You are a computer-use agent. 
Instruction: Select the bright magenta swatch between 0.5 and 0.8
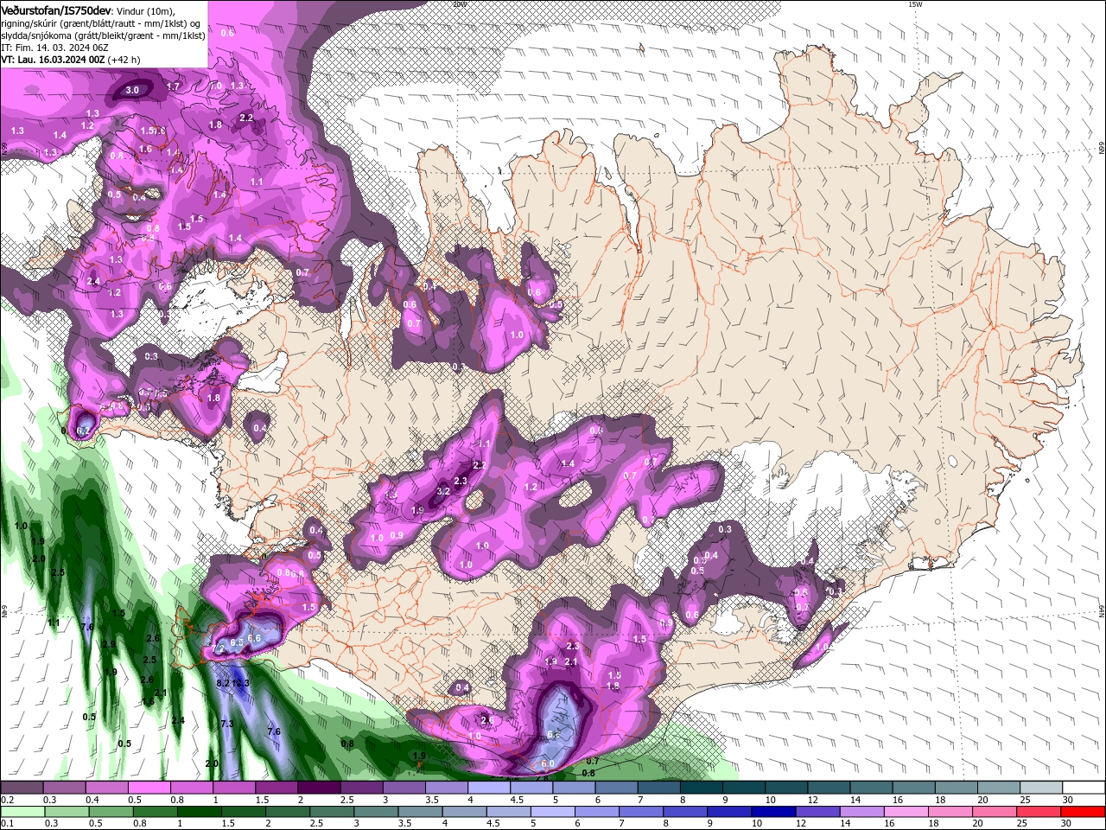[149, 787]
